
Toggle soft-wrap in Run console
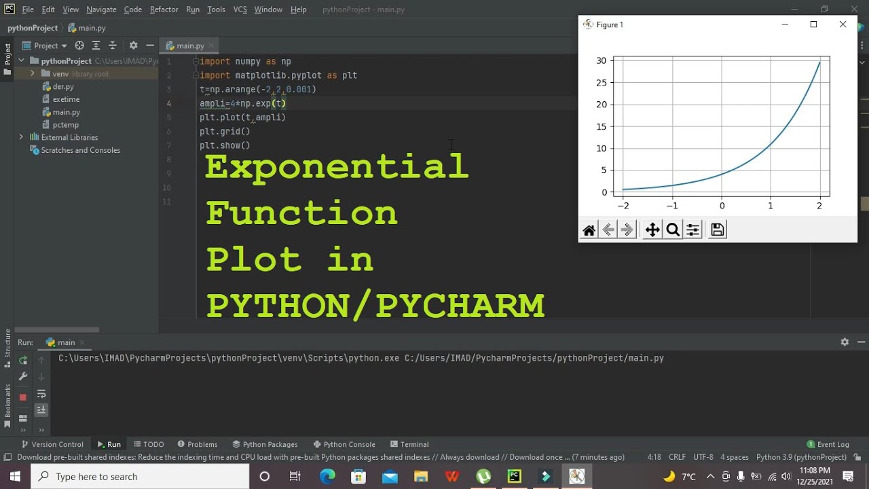pos(41,394)
